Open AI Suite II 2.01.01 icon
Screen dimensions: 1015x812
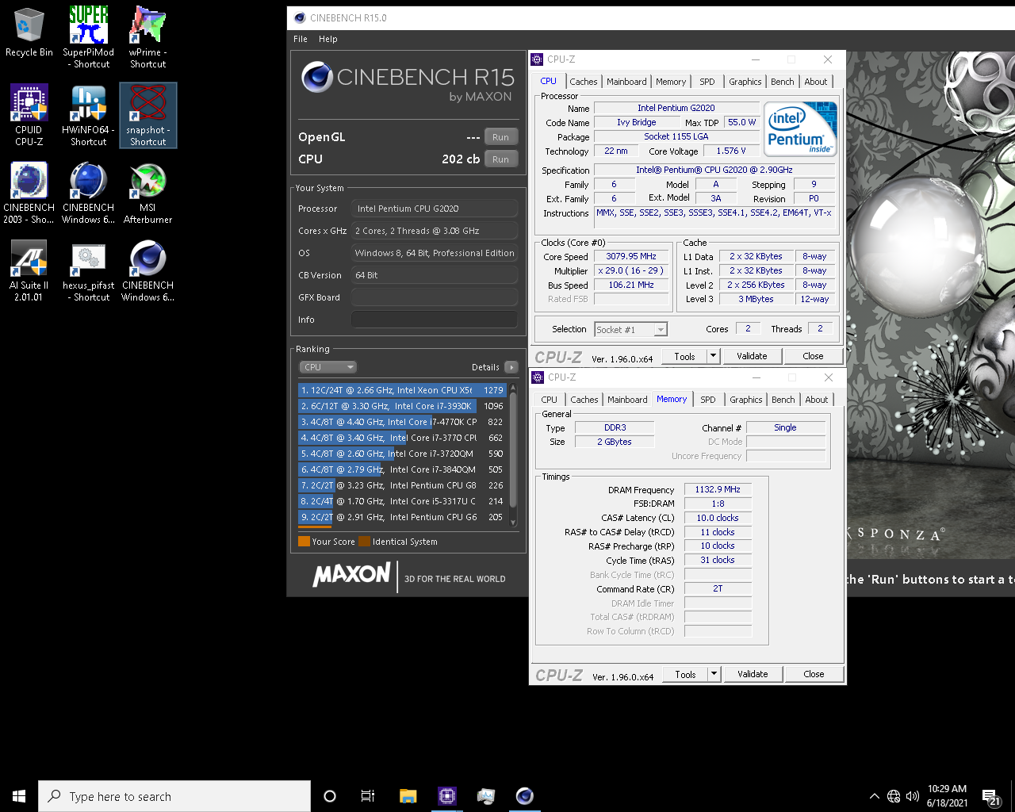29,270
